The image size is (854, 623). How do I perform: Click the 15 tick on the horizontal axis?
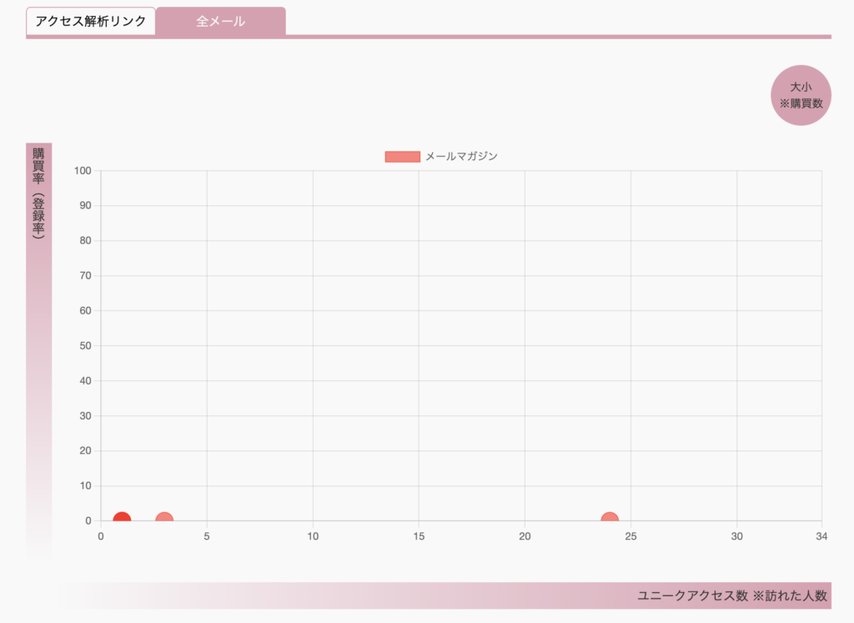[419, 536]
